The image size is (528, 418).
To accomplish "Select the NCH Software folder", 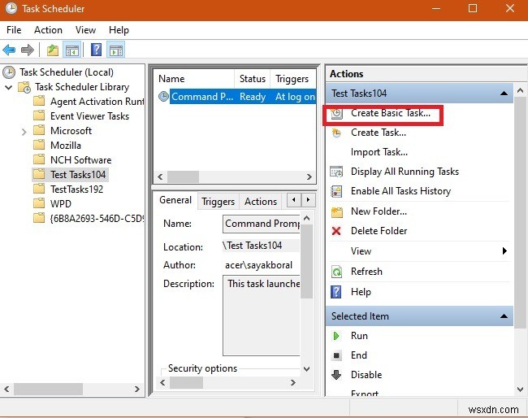I will [80, 160].
